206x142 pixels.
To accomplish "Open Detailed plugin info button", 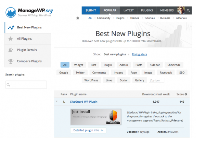I will click(88, 130).
